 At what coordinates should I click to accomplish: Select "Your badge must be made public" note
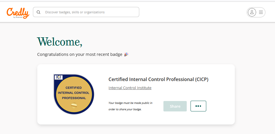click(131, 106)
